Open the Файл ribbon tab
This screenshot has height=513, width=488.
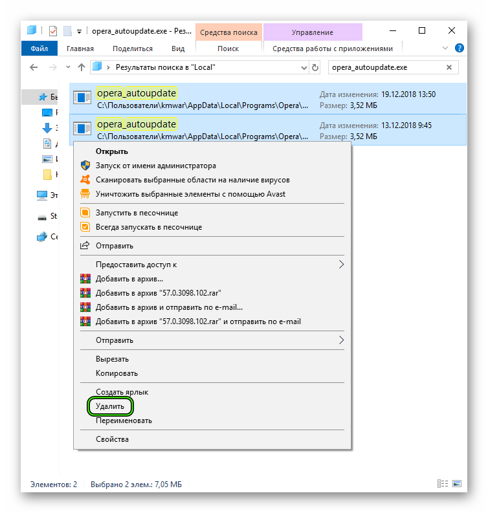click(39, 49)
